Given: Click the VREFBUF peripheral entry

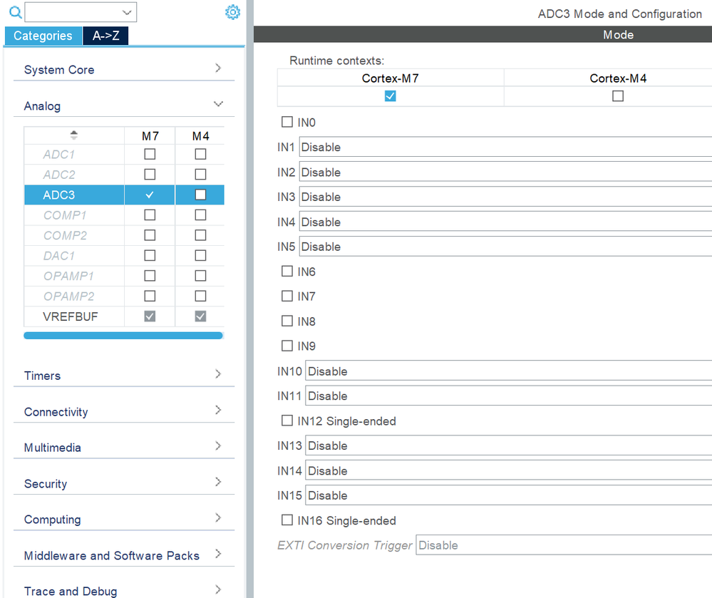Looking at the screenshot, I should (x=71, y=316).
